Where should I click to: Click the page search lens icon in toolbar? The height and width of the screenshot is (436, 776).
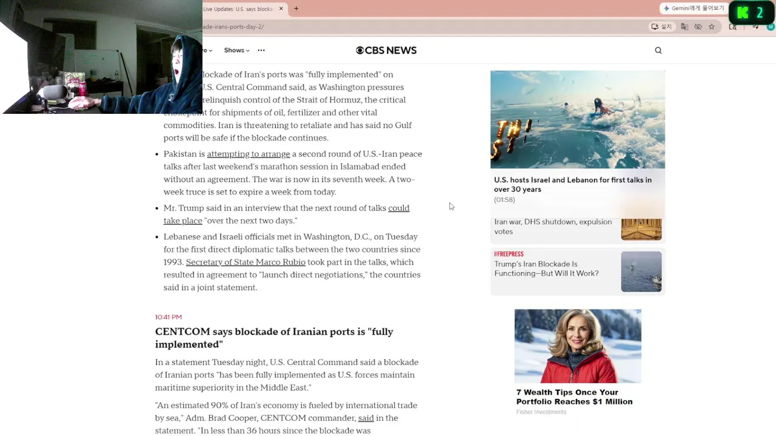pos(732,27)
